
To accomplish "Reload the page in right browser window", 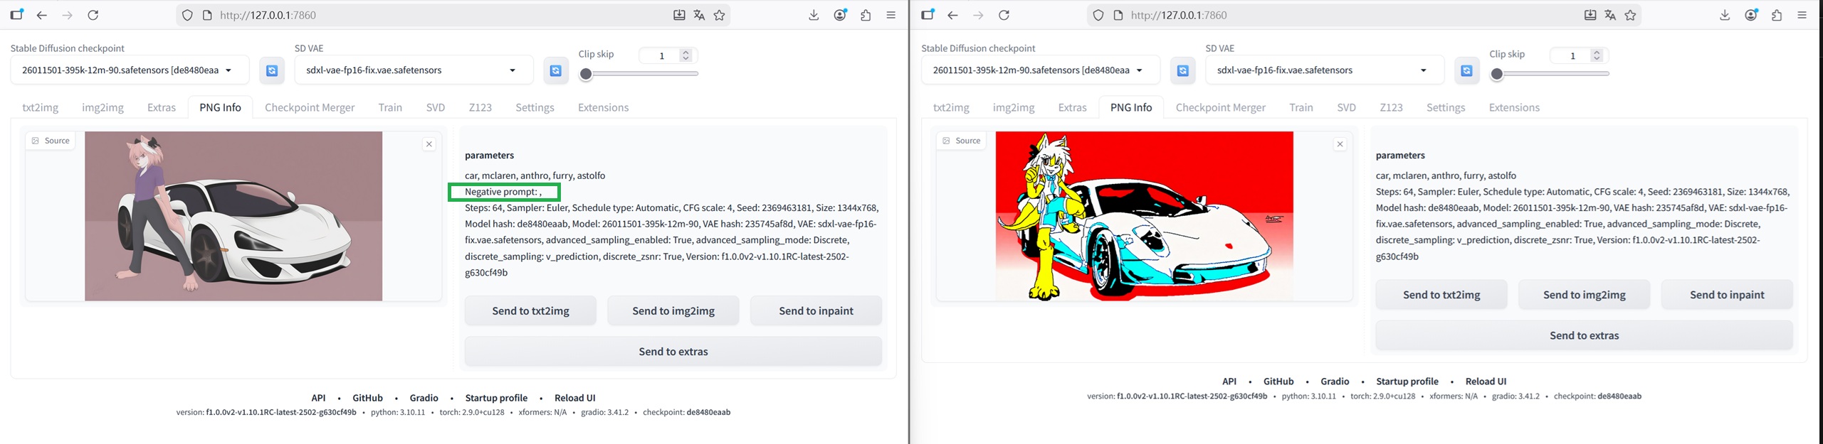I will coord(1004,15).
